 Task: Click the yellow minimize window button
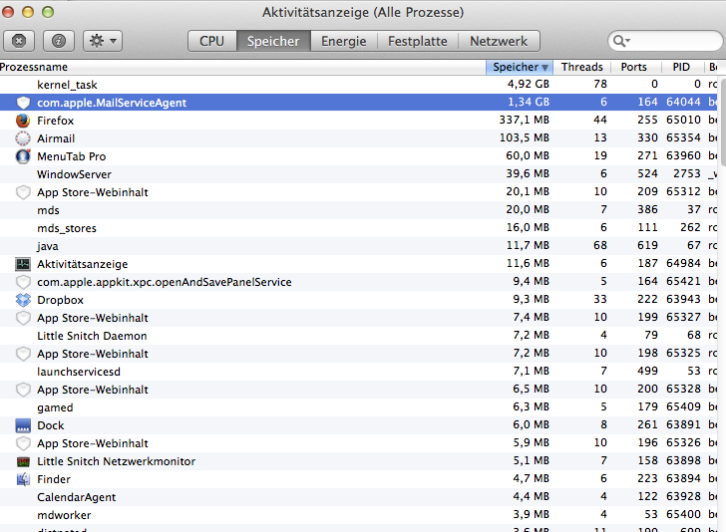point(28,12)
